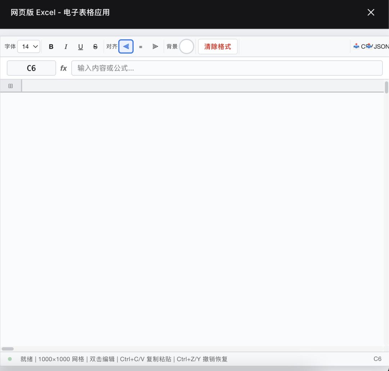Open the 背景 color picker swatch
389x371 pixels.
pyautogui.click(x=187, y=46)
